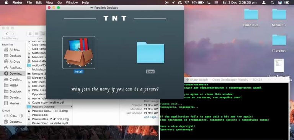294x140 pixels.
Task: Open the Edit menu
Action: point(39,3)
